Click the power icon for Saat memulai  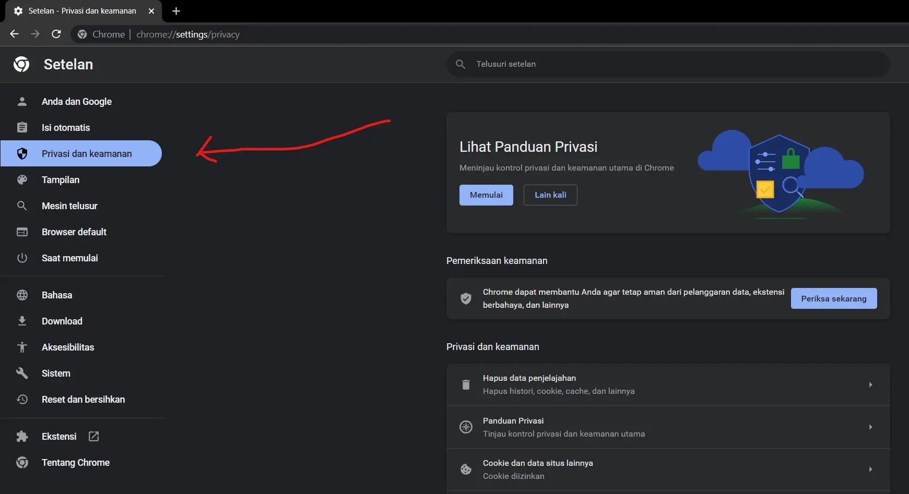tap(22, 258)
